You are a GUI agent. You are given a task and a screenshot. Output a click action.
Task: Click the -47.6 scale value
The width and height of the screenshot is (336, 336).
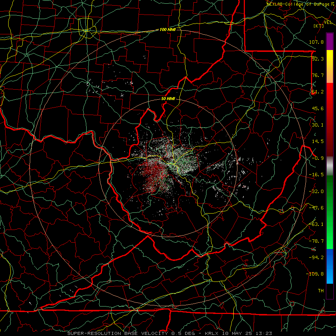coord(316,208)
